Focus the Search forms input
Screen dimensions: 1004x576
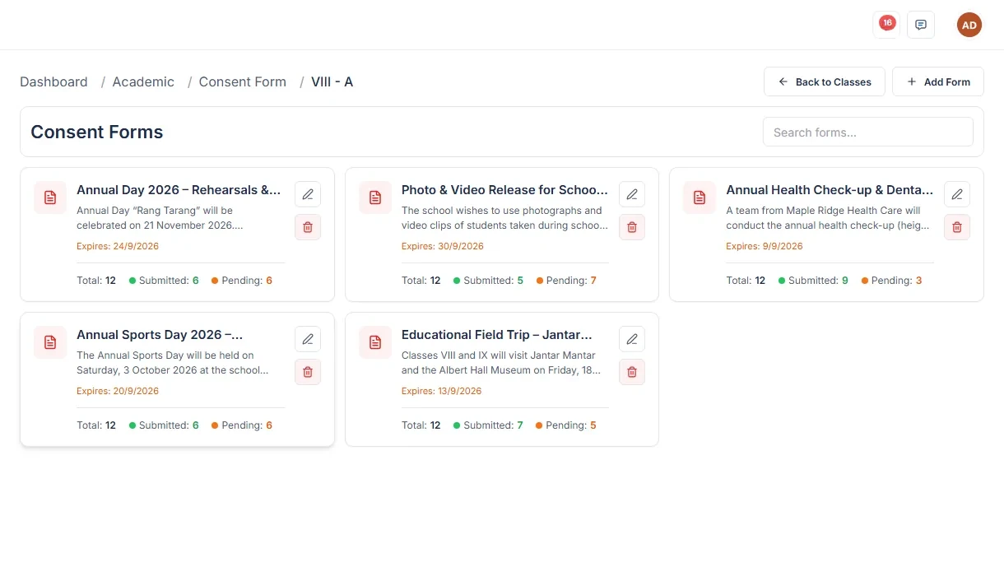click(868, 132)
